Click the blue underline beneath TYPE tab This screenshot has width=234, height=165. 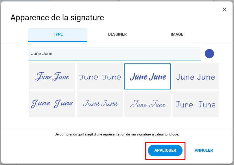(x=58, y=41)
